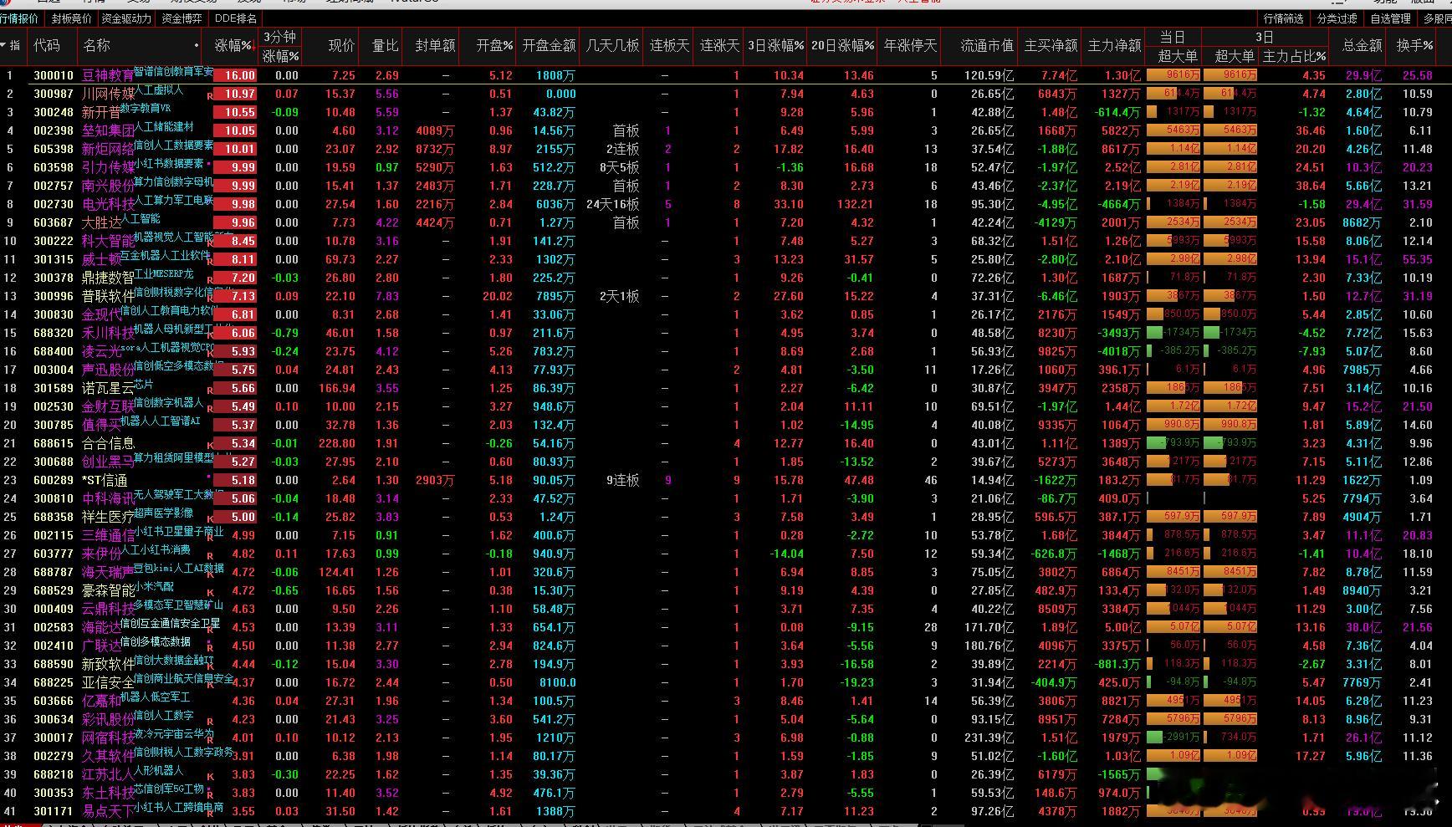Image resolution: width=1452 pixels, height=827 pixels.
Task: Select 合合信息 stock name
Action: point(108,443)
